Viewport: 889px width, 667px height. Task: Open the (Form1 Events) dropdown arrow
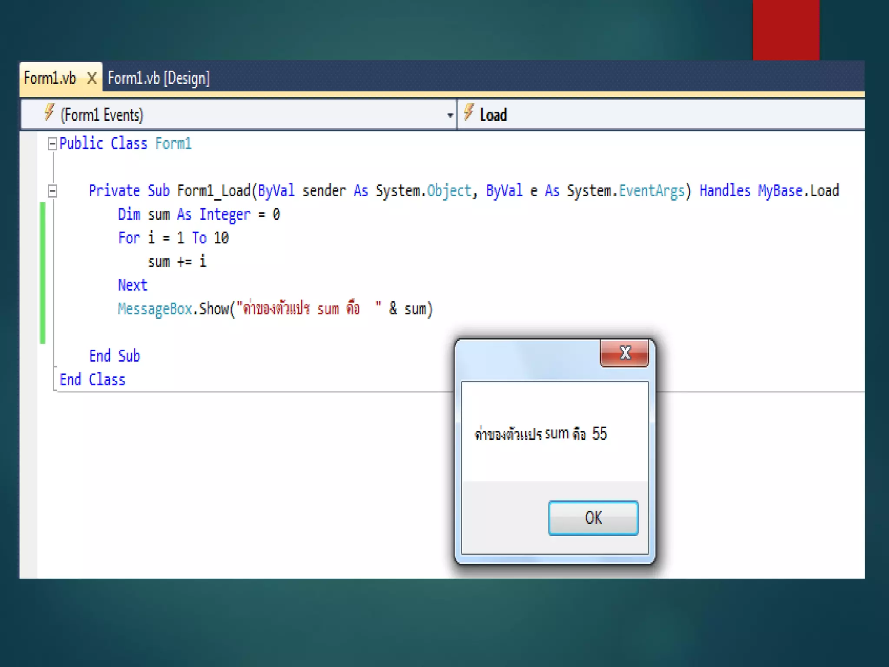point(450,116)
